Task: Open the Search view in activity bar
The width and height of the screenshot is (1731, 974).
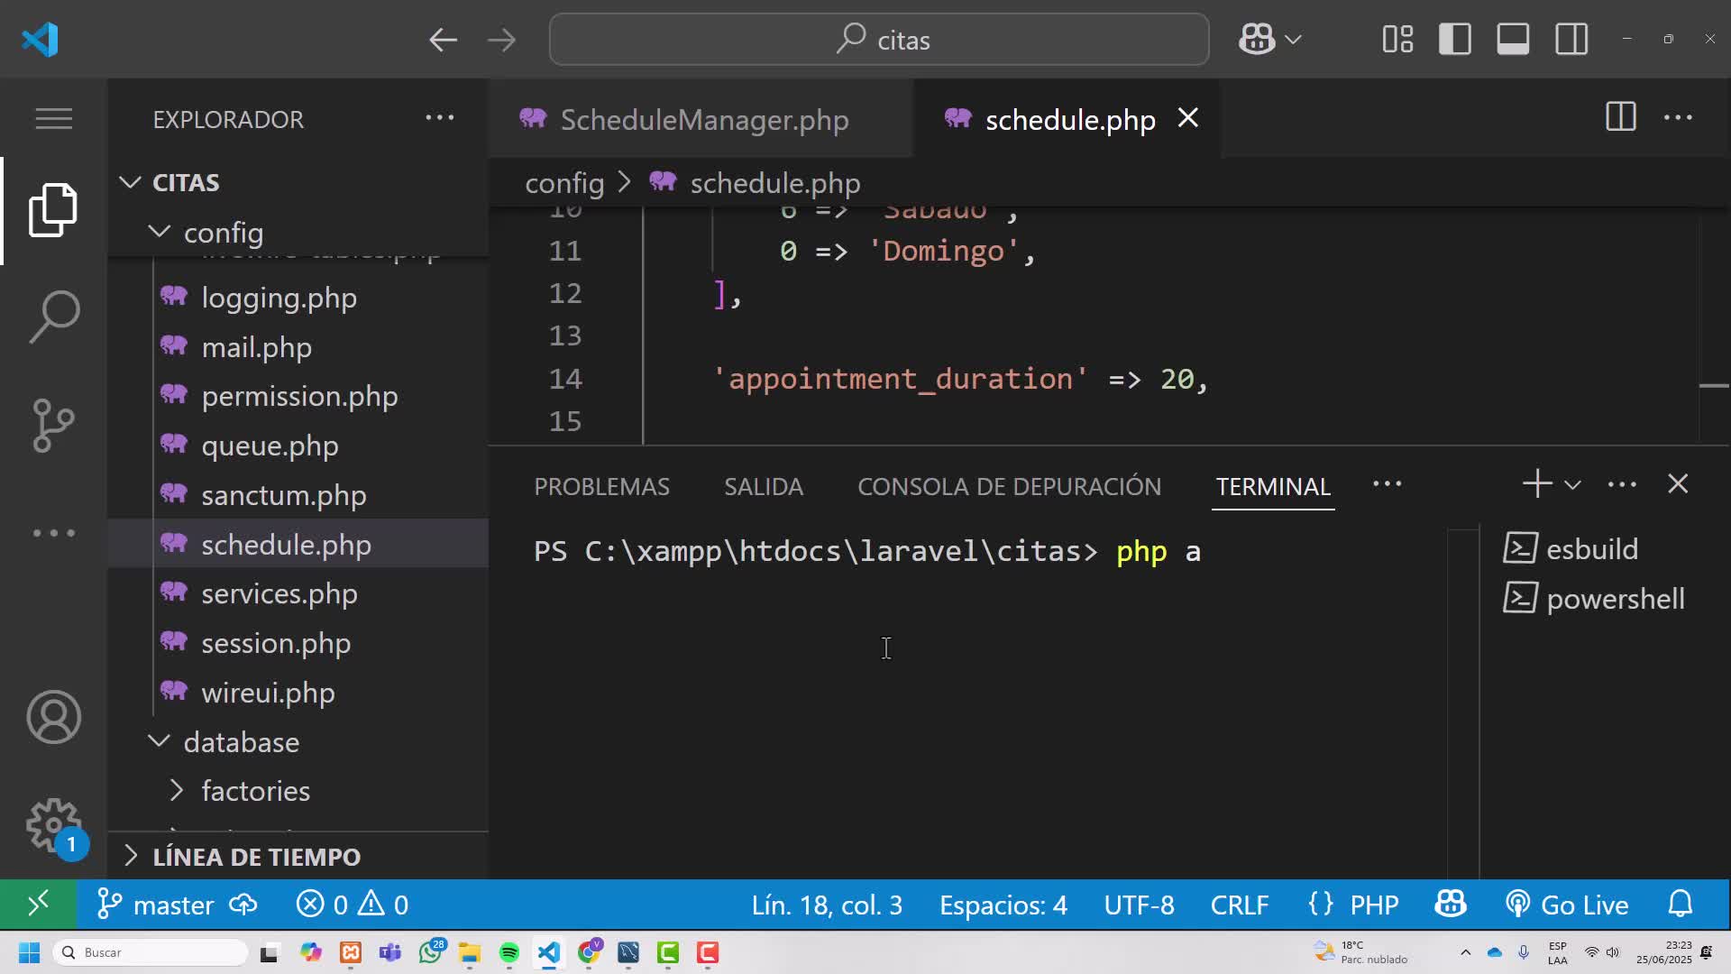Action: 54,317
